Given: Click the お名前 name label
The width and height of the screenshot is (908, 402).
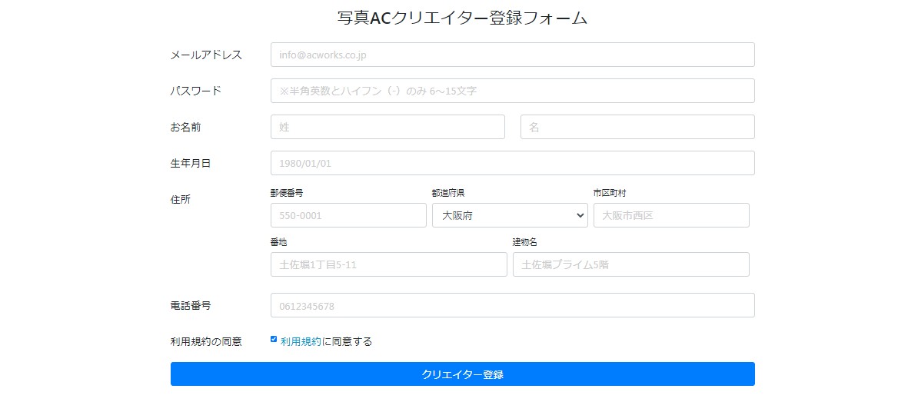Looking at the screenshot, I should [185, 127].
